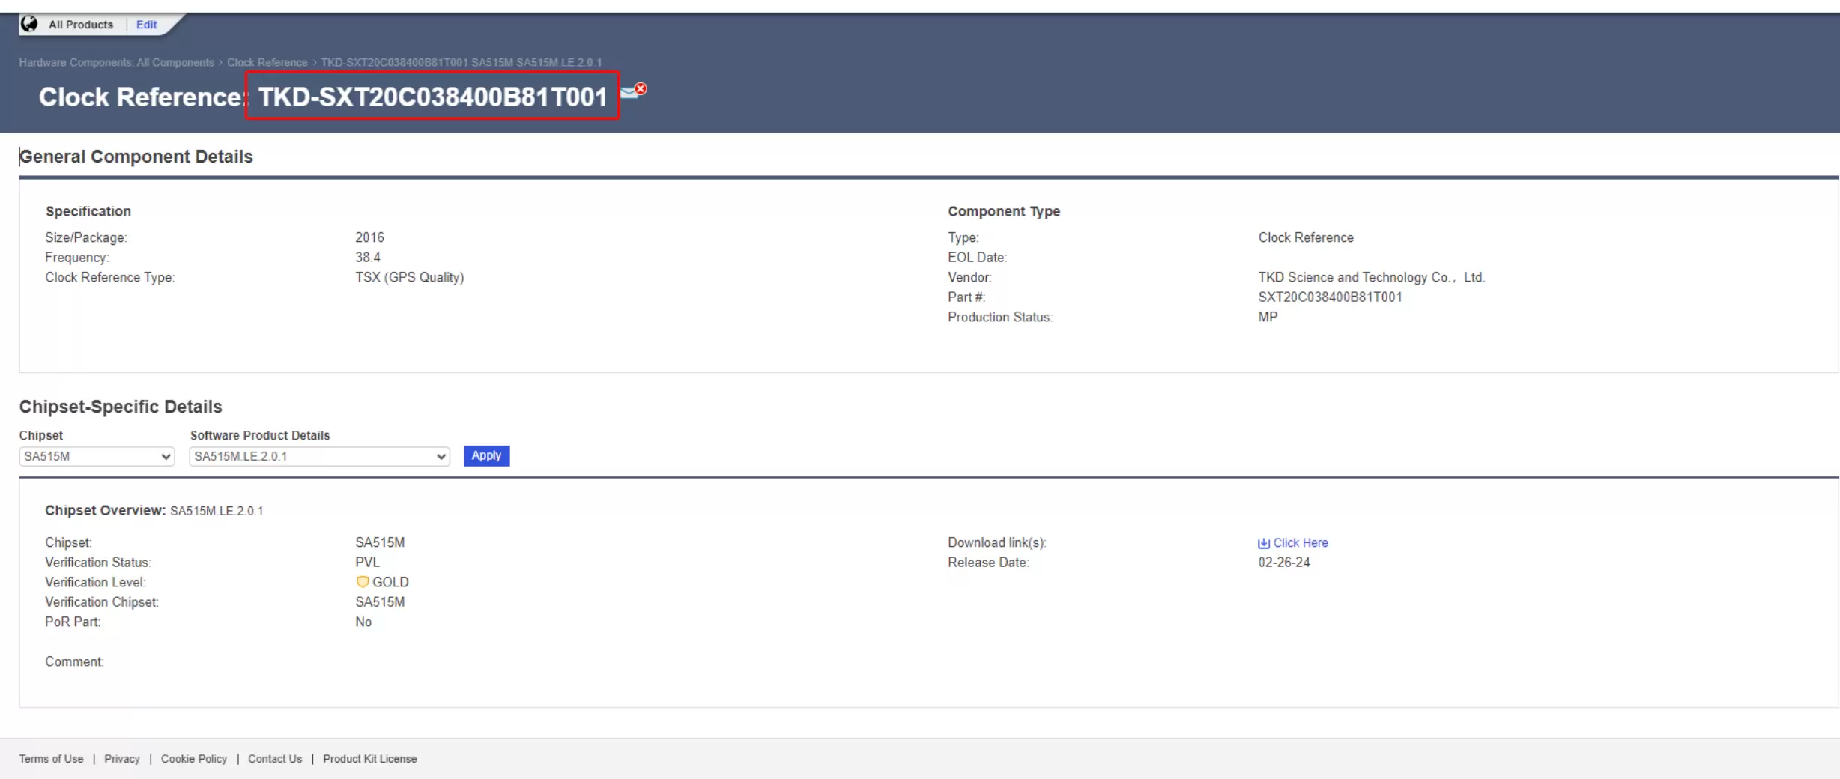This screenshot has width=1840, height=779.
Task: Click the Clock Reference Type label
Action: pyautogui.click(x=109, y=277)
